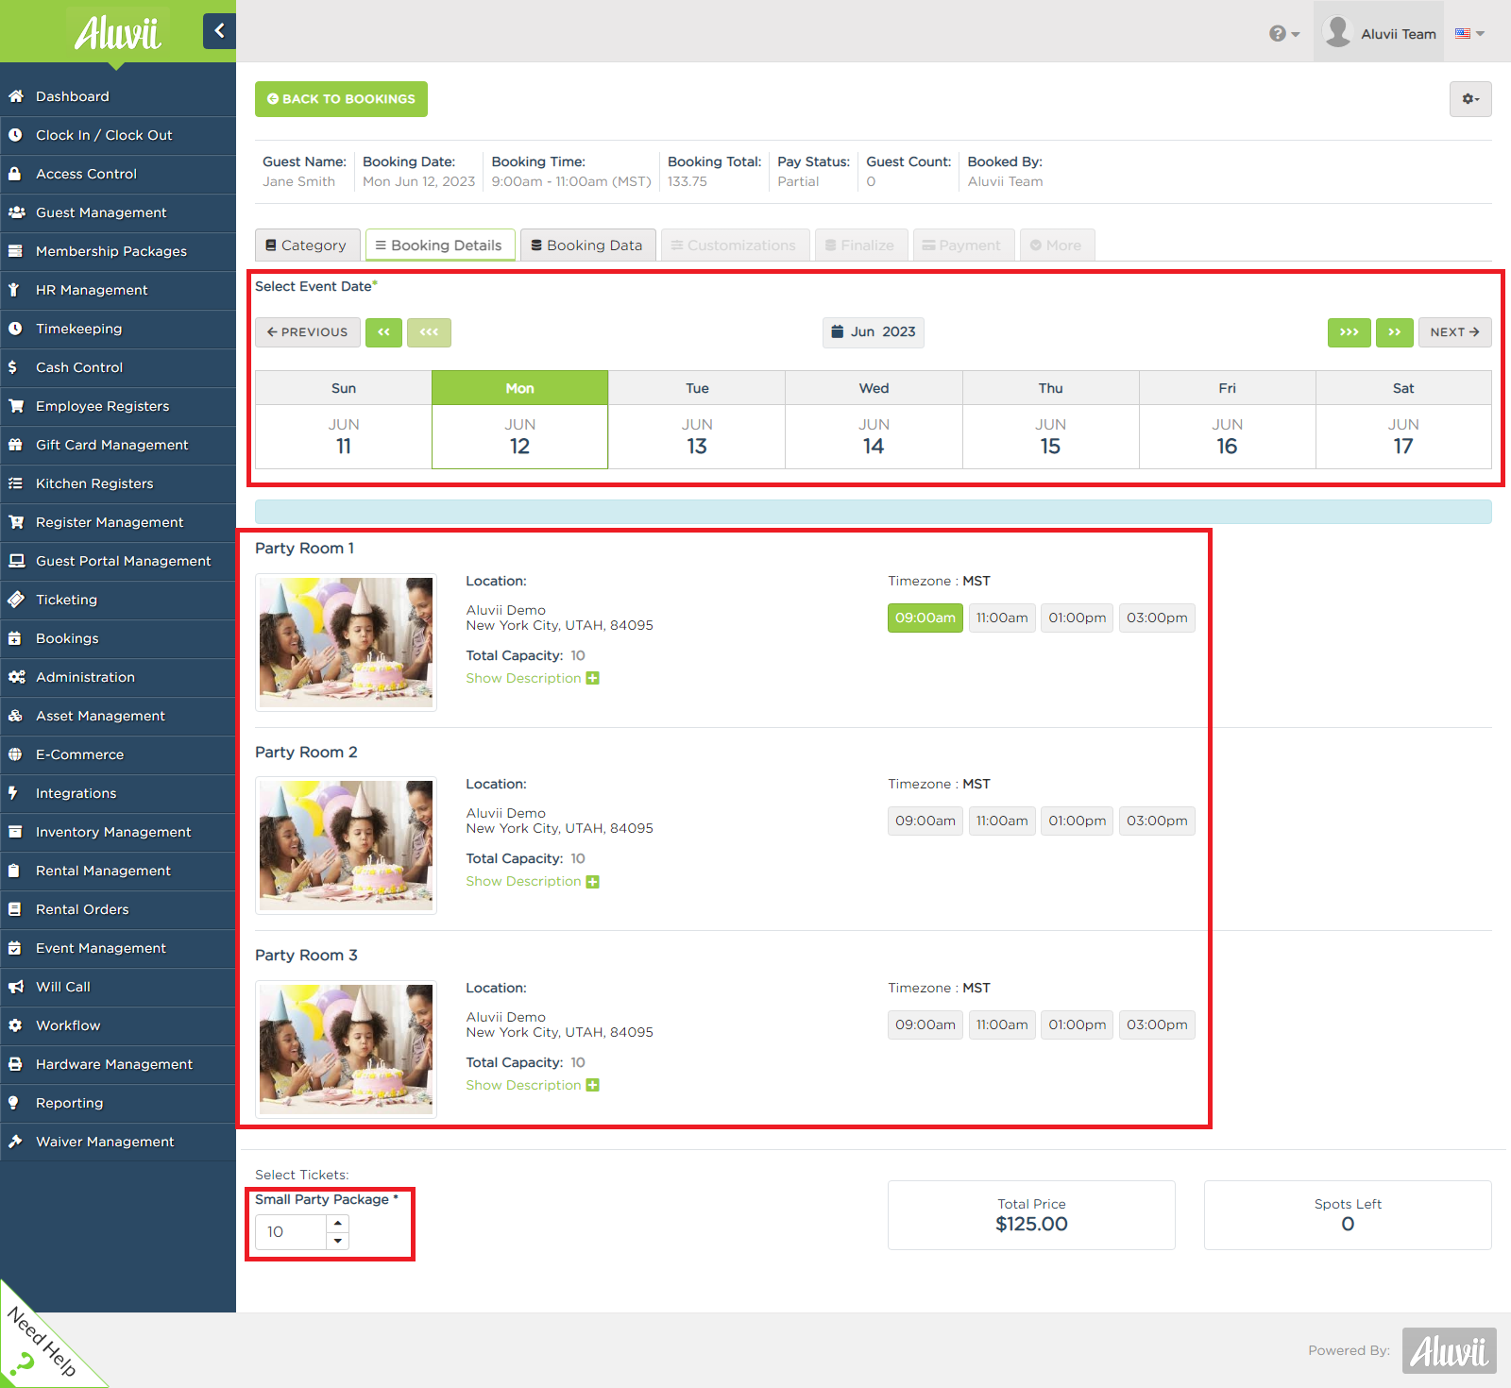
Task: Click the HR Management person icon
Action: (15, 290)
